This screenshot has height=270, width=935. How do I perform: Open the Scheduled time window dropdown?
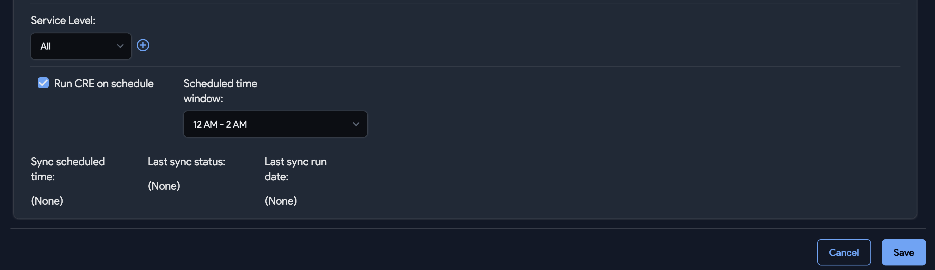pyautogui.click(x=275, y=124)
